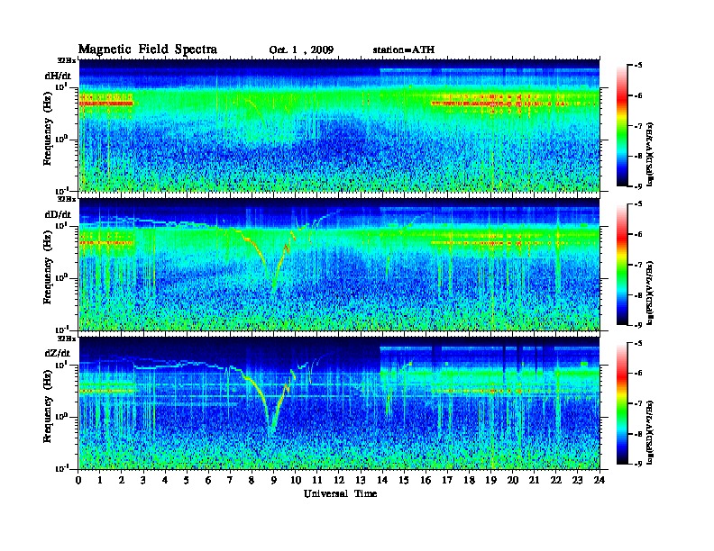Click the "Magnetic Field Spectra" title
The image size is (714, 551).
point(148,50)
